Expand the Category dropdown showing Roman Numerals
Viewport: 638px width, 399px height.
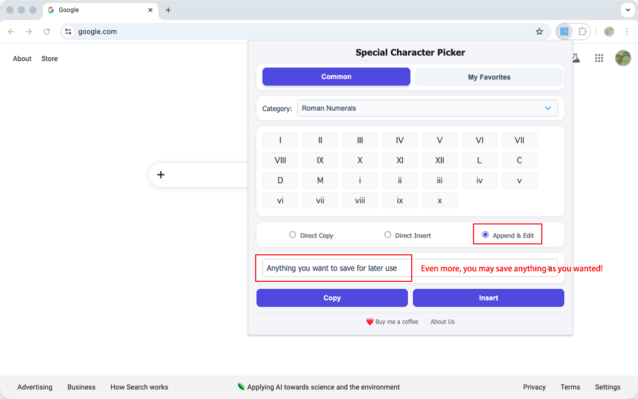pyautogui.click(x=427, y=108)
